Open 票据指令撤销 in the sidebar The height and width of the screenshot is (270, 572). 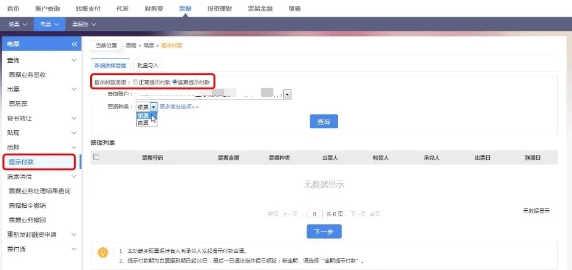pos(27,205)
